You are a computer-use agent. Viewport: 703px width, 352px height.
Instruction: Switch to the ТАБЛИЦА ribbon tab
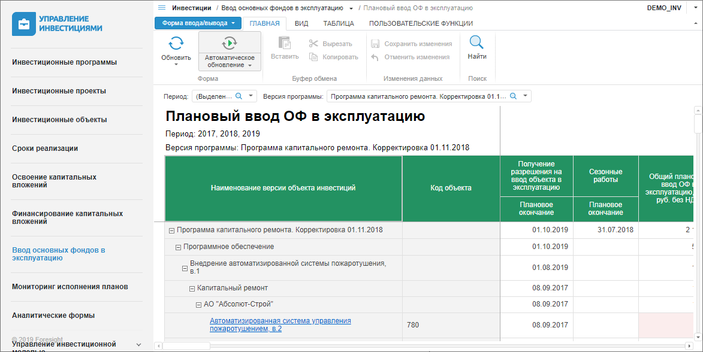pos(339,23)
